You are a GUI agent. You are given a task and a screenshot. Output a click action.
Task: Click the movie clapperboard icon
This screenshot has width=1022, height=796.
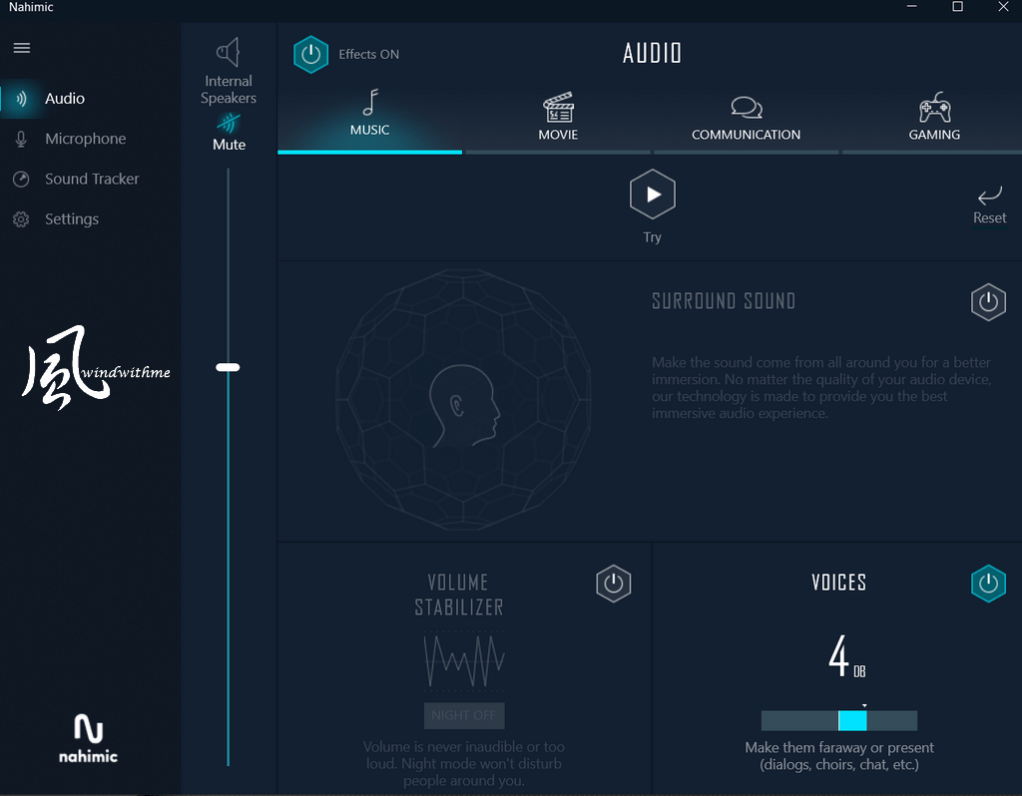click(559, 107)
